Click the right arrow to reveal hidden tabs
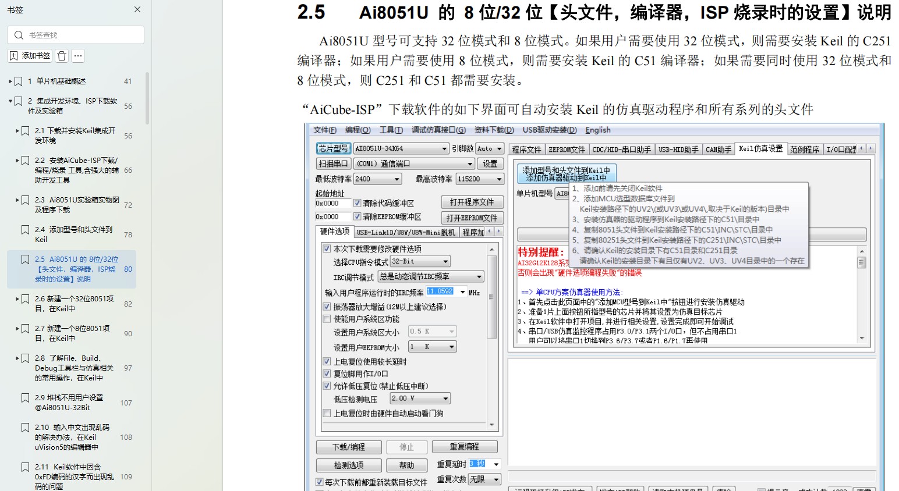This screenshot has height=491, width=899. pyautogui.click(x=870, y=148)
